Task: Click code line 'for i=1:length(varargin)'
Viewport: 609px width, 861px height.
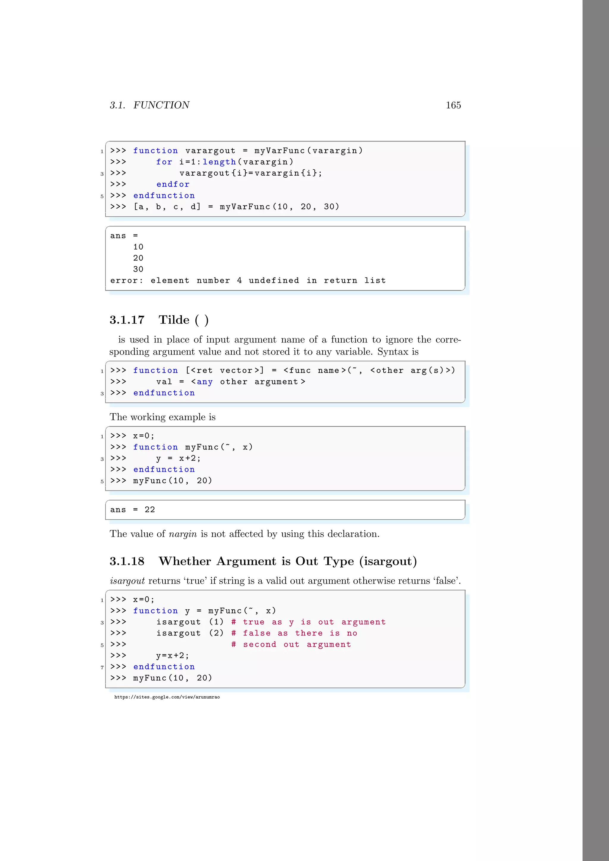Action: 225,162
